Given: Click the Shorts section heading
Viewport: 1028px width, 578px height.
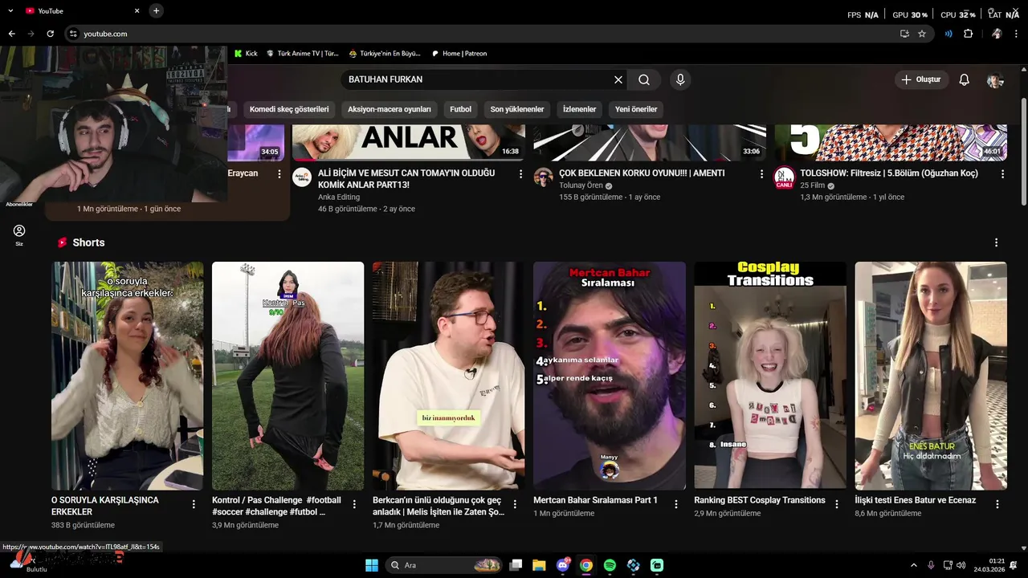Looking at the screenshot, I should pyautogui.click(x=88, y=242).
